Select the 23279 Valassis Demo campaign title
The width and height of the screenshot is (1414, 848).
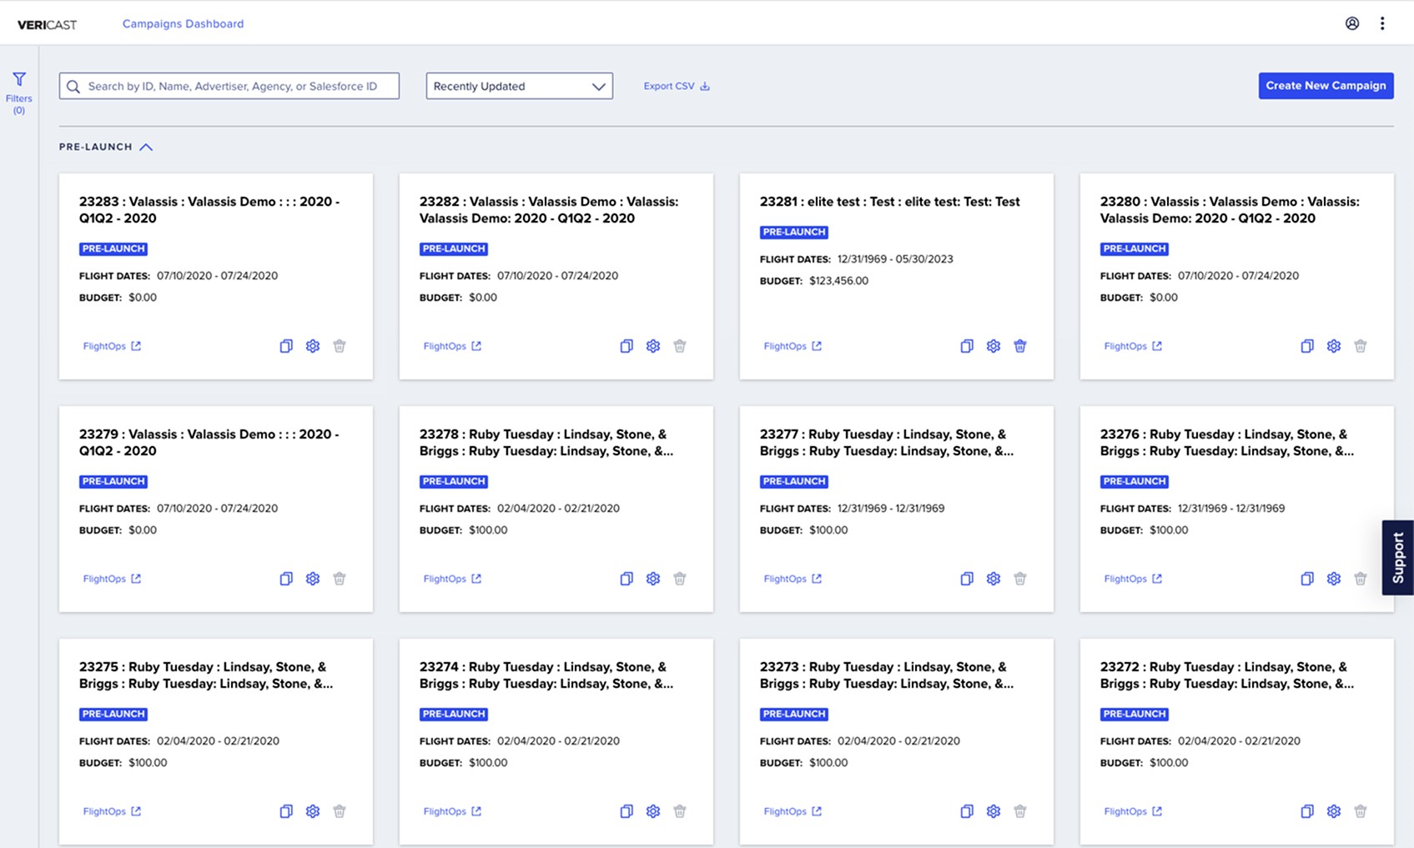[209, 443]
